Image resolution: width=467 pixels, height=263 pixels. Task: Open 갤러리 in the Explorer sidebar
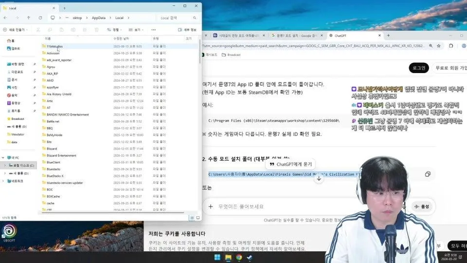(x=14, y=48)
